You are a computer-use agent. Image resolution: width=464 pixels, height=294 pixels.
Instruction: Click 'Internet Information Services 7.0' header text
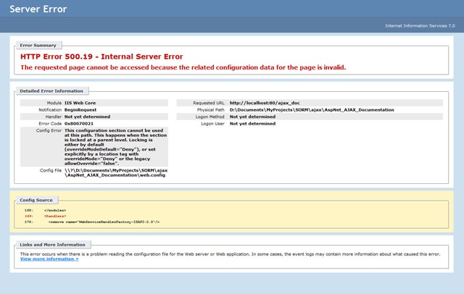point(420,25)
